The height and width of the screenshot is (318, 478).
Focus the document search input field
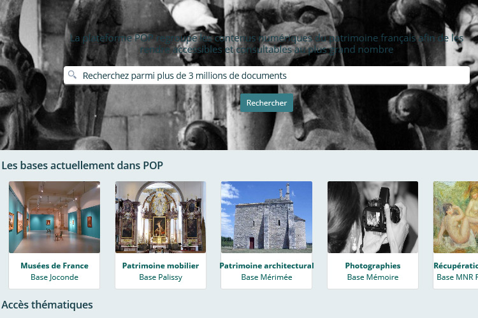pos(266,75)
